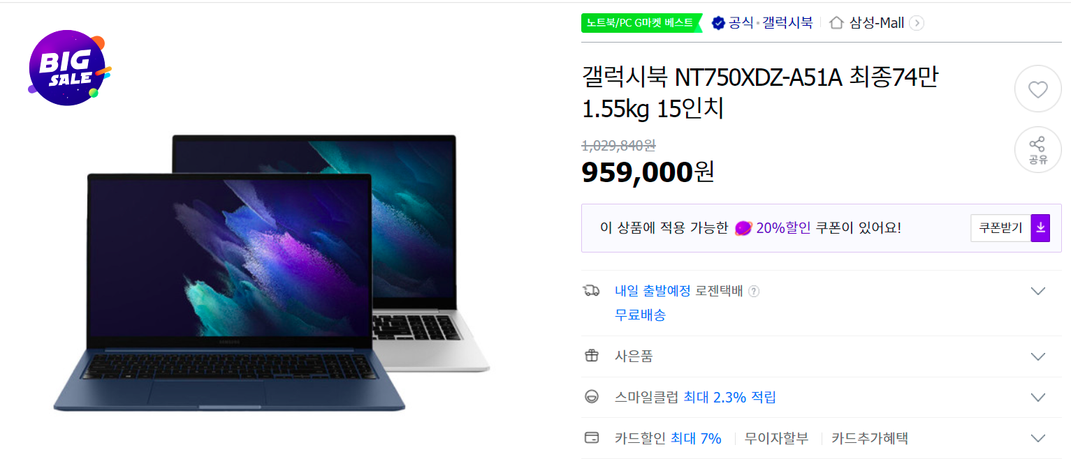This screenshot has width=1071, height=459.
Task: Open the 로젠택배 question mark help icon
Action: [753, 292]
